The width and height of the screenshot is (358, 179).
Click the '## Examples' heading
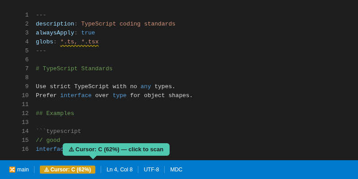(55, 114)
